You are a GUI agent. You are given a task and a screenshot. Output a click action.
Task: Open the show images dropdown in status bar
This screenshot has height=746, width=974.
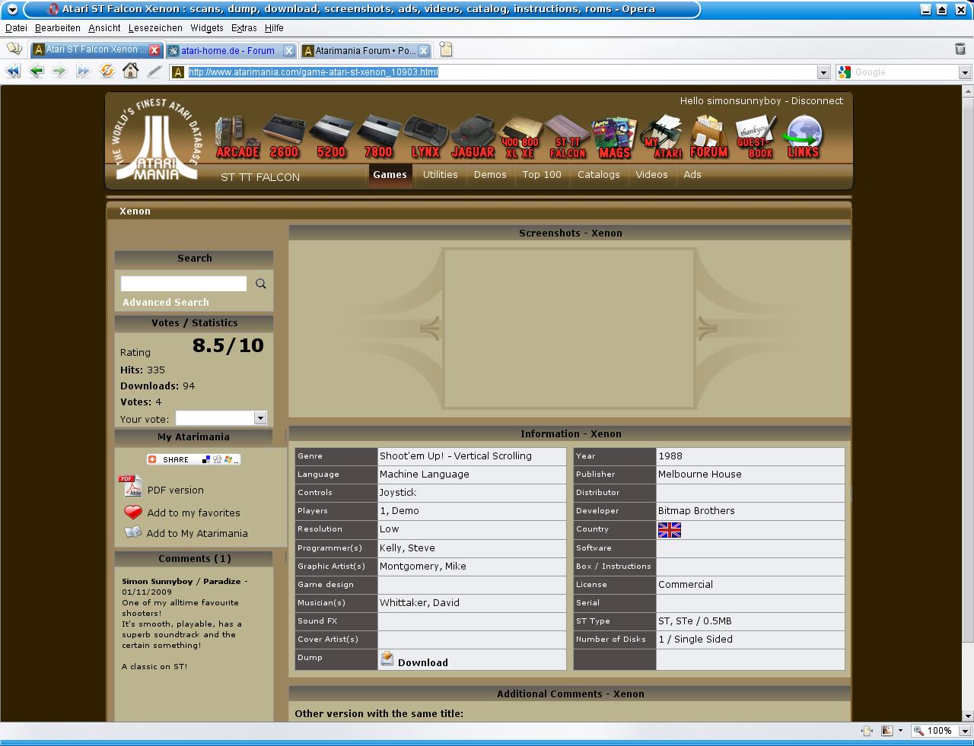click(x=900, y=731)
